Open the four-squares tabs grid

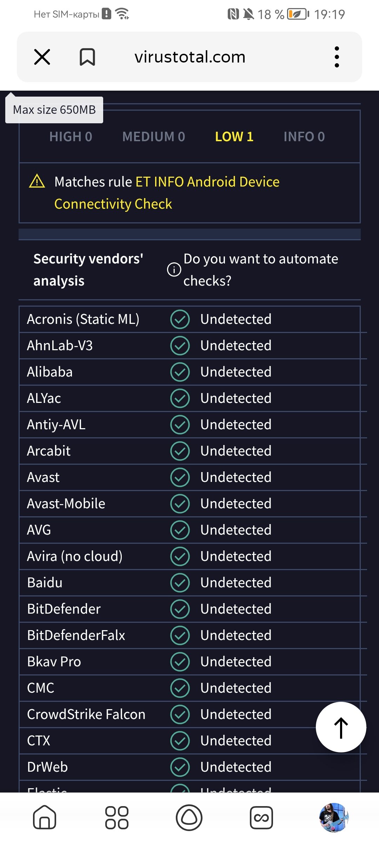tap(117, 818)
